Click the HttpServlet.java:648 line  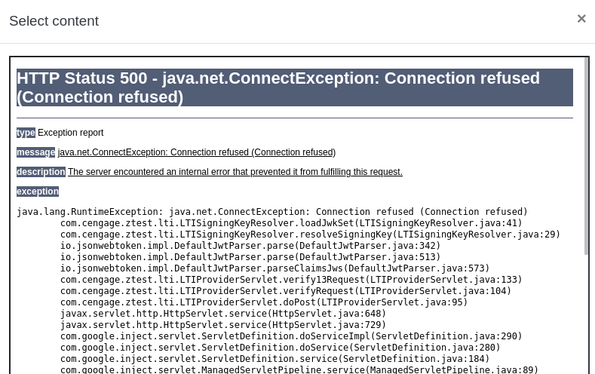click(x=223, y=314)
